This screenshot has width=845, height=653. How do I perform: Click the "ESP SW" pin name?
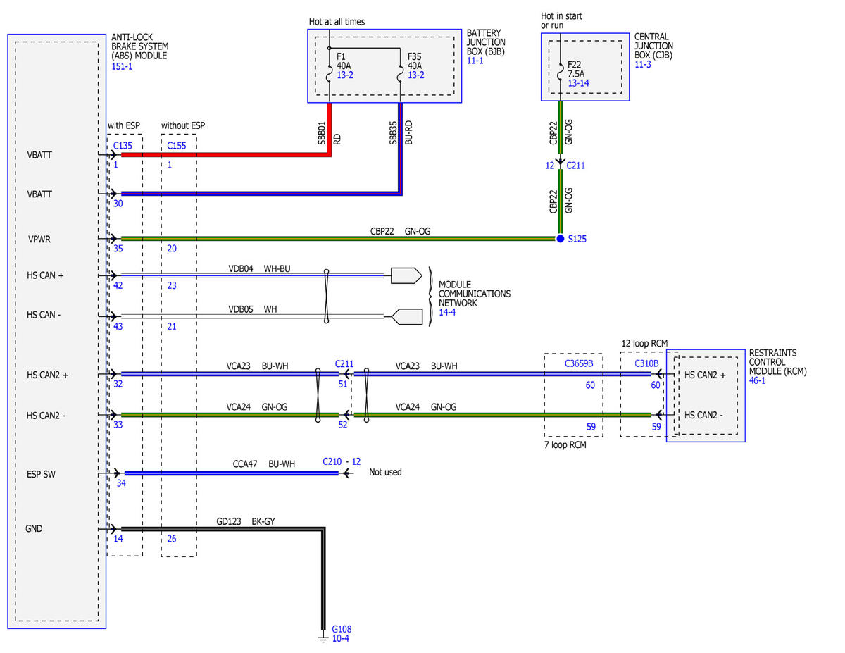(x=42, y=474)
